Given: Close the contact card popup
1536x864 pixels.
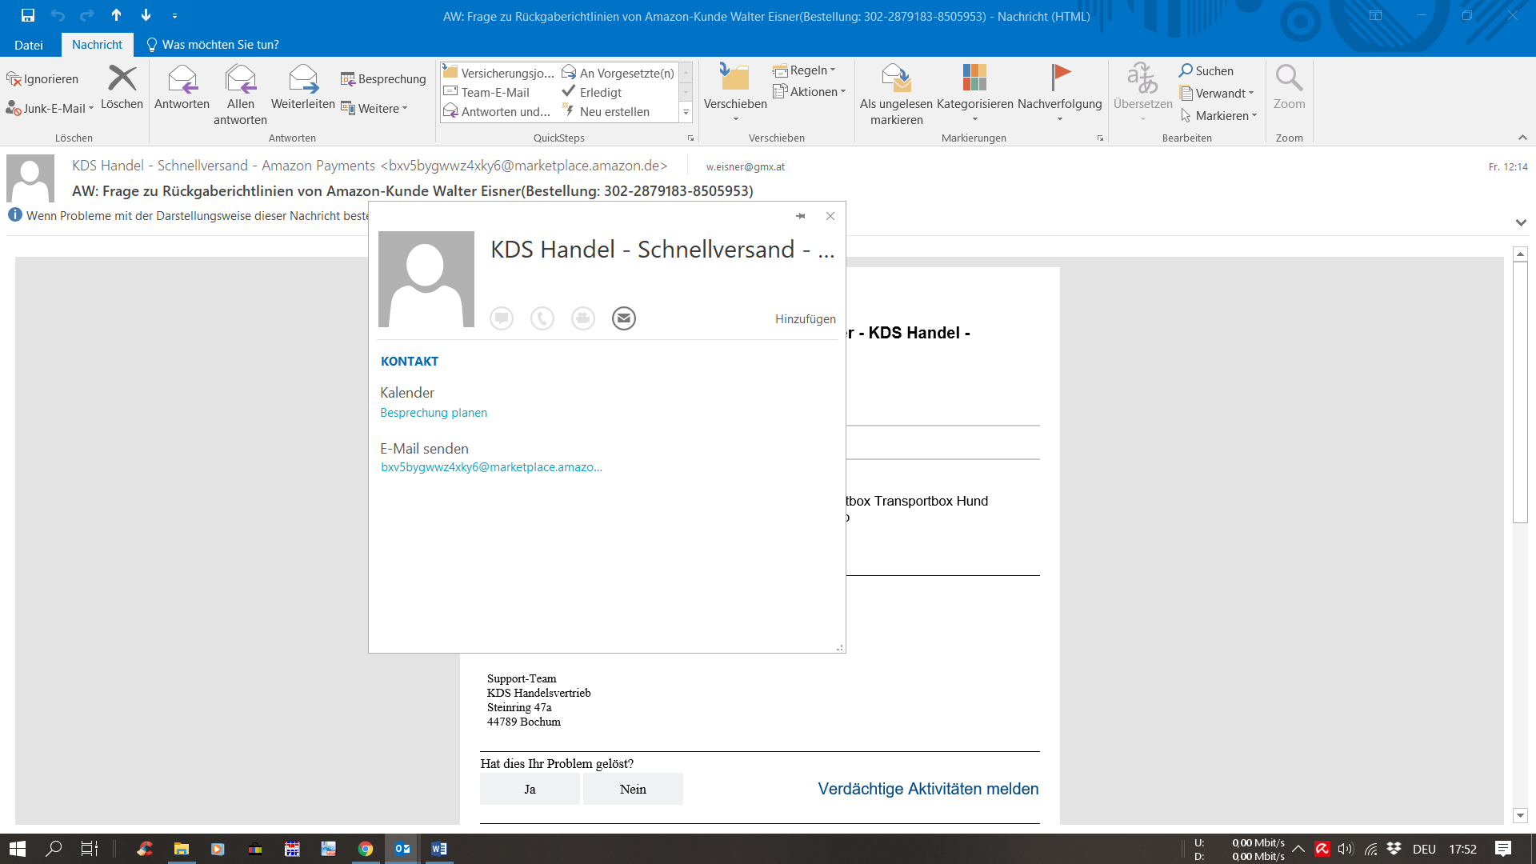Looking at the screenshot, I should click(830, 216).
